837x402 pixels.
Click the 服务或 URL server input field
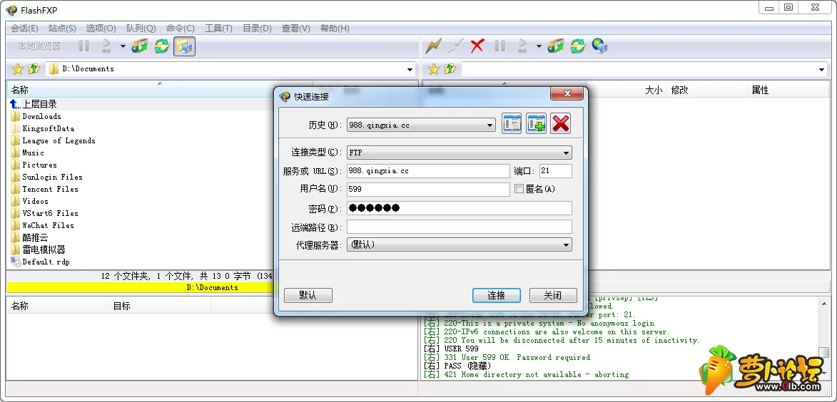428,171
